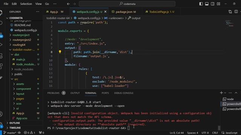This screenshot has height=135, width=241.
Task: Click the master branch status indicator
Action: (10, 133)
